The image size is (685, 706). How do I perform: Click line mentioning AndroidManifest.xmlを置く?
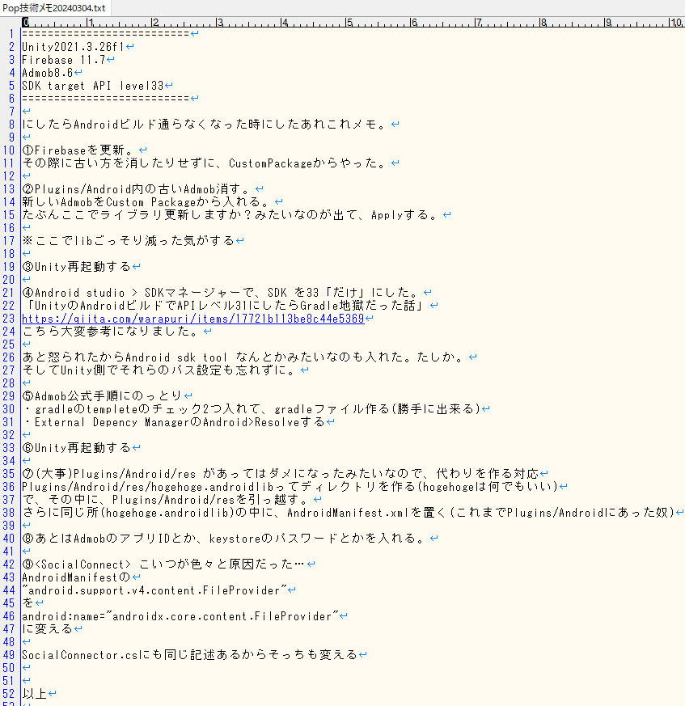coord(348,513)
